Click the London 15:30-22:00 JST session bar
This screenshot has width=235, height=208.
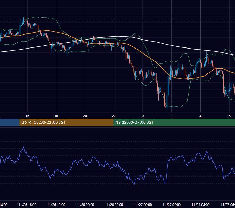(66, 122)
